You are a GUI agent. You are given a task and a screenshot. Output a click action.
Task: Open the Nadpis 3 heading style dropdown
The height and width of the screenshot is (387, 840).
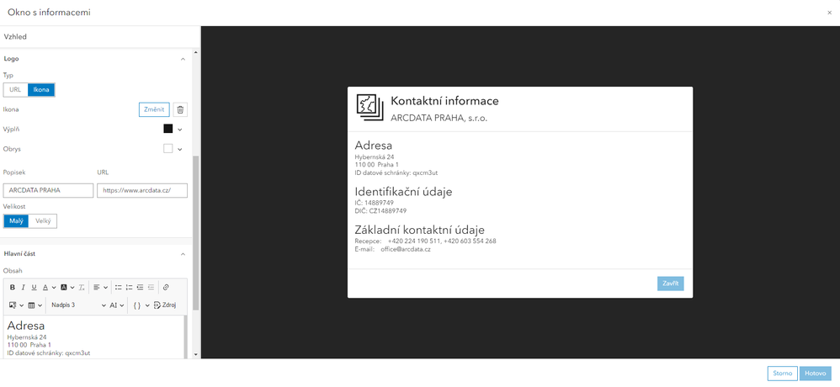(x=77, y=305)
